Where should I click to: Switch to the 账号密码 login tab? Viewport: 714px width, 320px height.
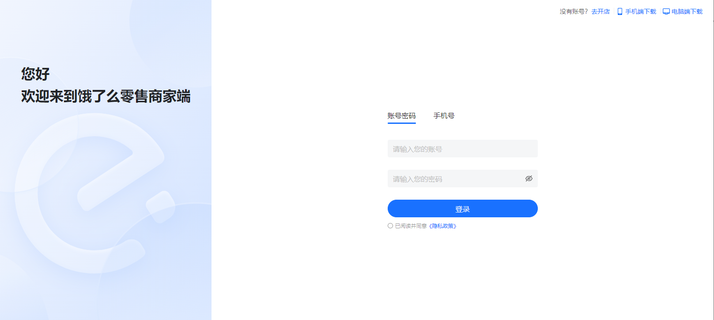tap(402, 116)
